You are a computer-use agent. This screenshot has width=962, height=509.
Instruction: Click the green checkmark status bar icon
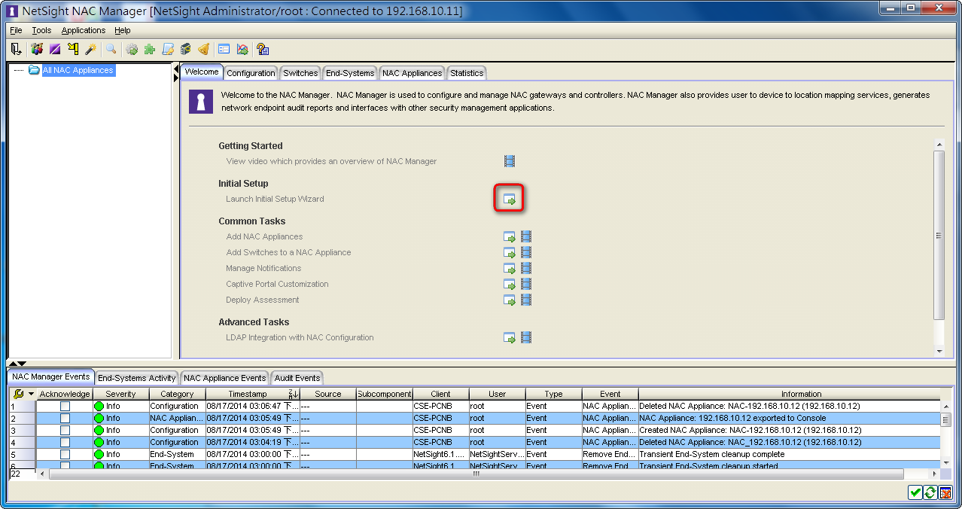915,492
